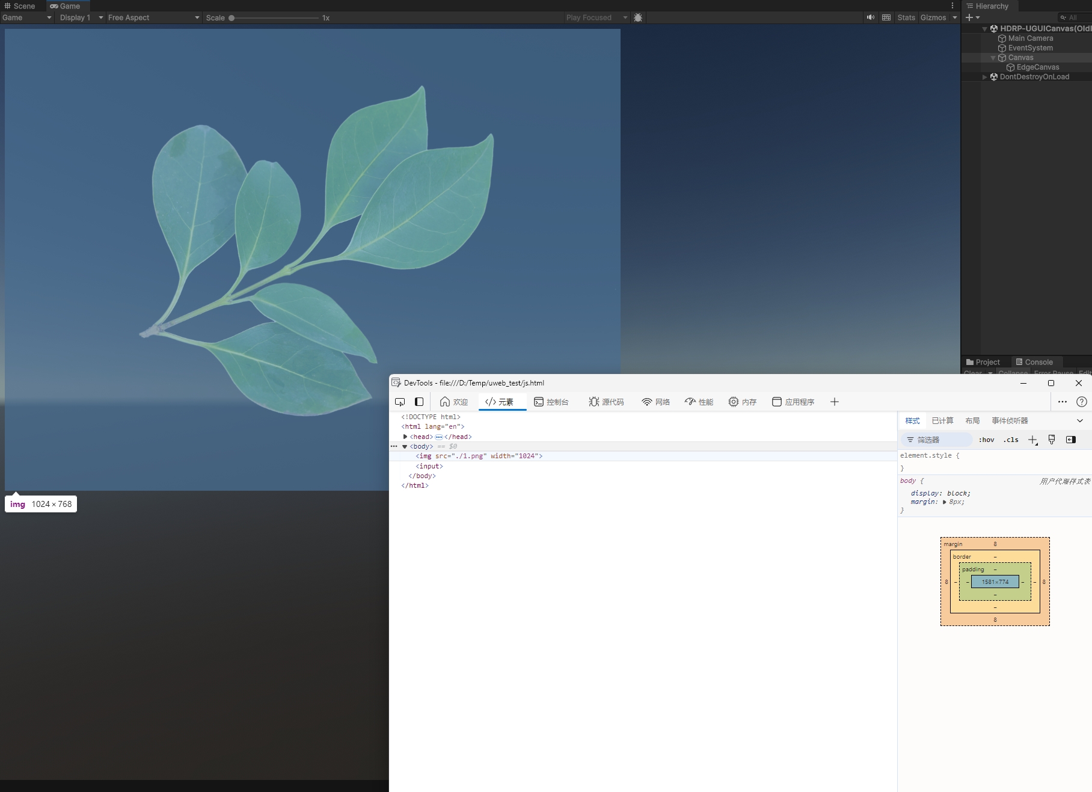Mute audio in the Game view
1092x792 pixels.
click(x=870, y=17)
